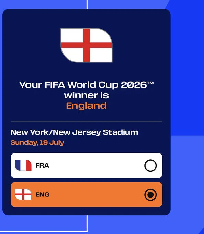Click the horizontal divider line in card
This screenshot has width=204, height=234.
click(87, 121)
